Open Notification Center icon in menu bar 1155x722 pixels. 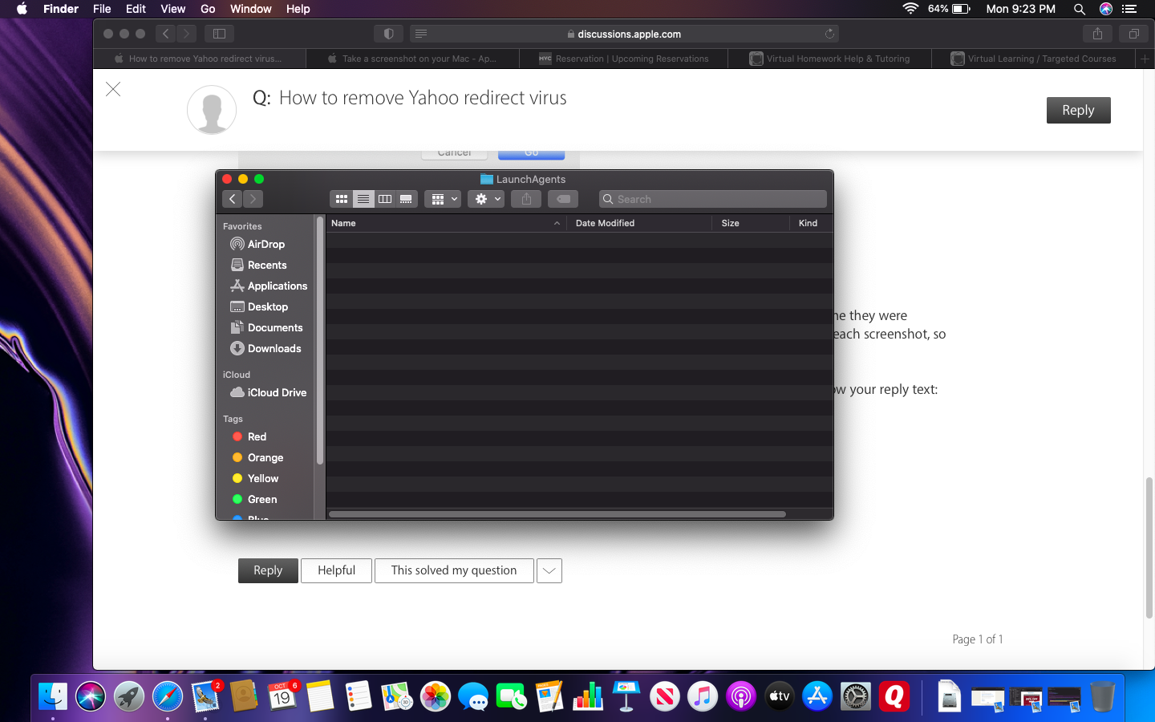tap(1129, 9)
